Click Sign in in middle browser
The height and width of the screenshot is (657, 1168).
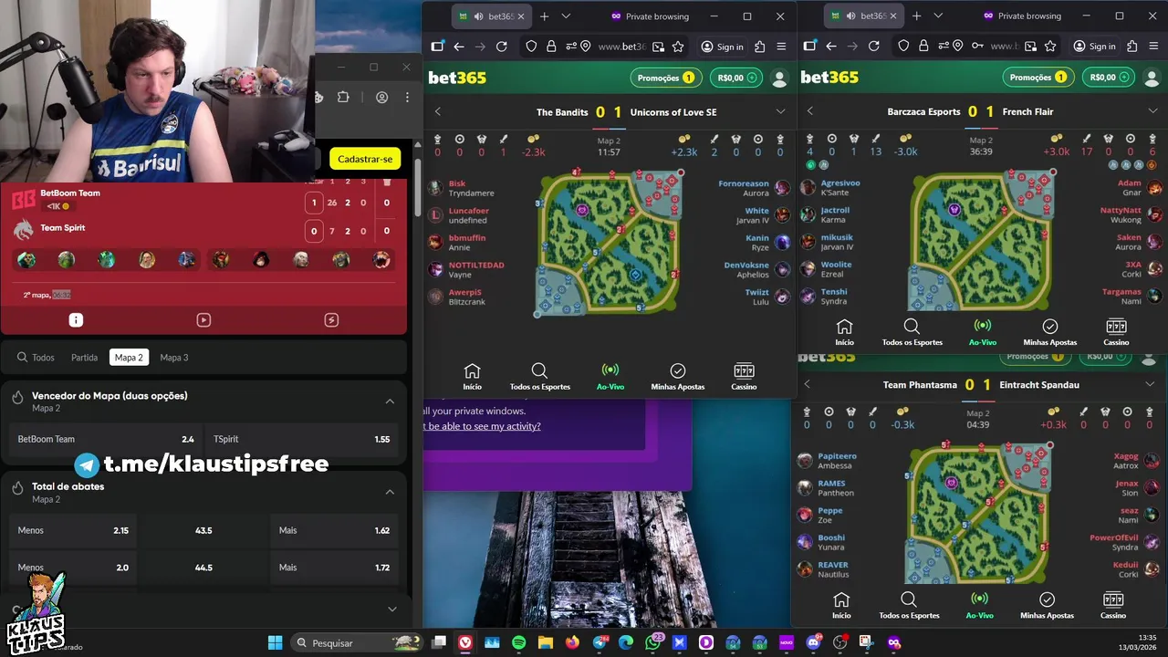[722, 47]
